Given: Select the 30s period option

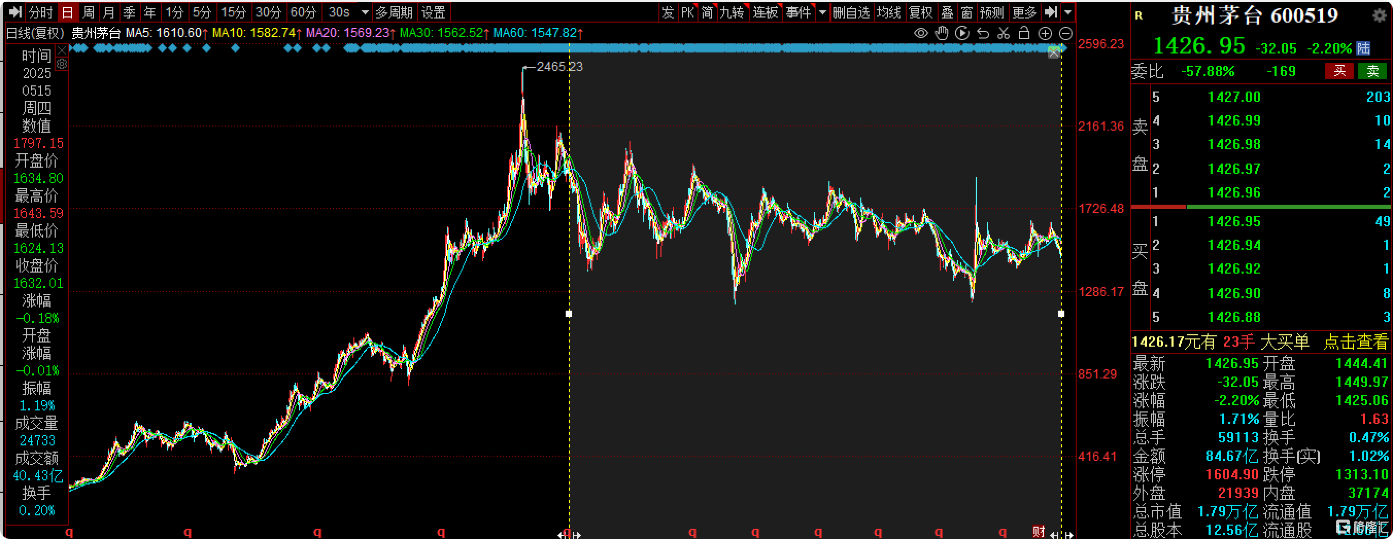Looking at the screenshot, I should [339, 12].
